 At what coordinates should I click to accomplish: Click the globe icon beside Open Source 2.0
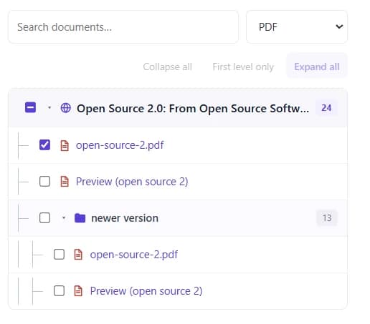tap(65, 108)
